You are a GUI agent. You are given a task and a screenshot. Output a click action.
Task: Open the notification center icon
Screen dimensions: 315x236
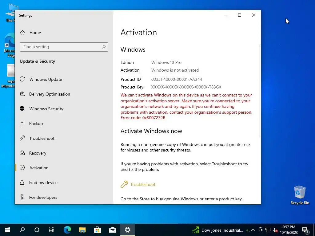pos(305,230)
